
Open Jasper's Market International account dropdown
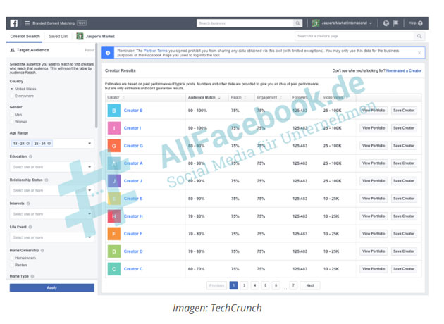coord(343,23)
